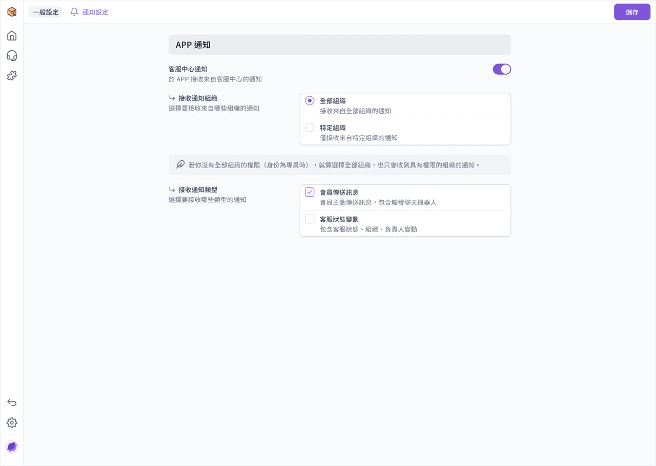Click the purple profile avatar
Viewport: 656px width, 466px height.
[12, 447]
